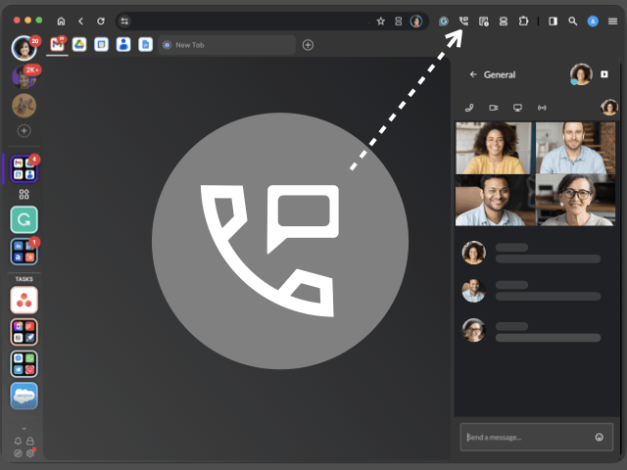627x470 pixels.
Task: Open the apps grid icon in sidebar
Action: pyautogui.click(x=24, y=194)
